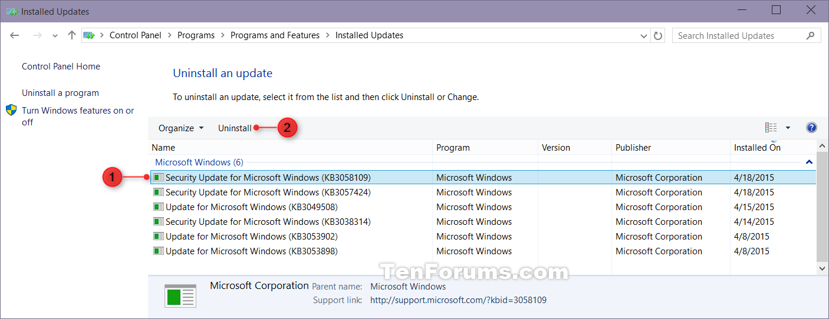The width and height of the screenshot is (829, 319).
Task: Click the 4/15/2015 install date cell
Action: (x=754, y=207)
